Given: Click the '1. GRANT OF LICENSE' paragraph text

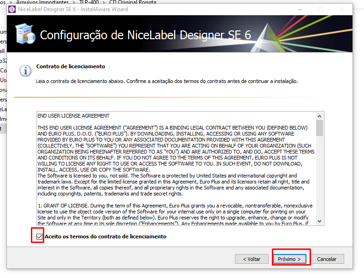Looking at the screenshot, I should [x=175, y=214].
